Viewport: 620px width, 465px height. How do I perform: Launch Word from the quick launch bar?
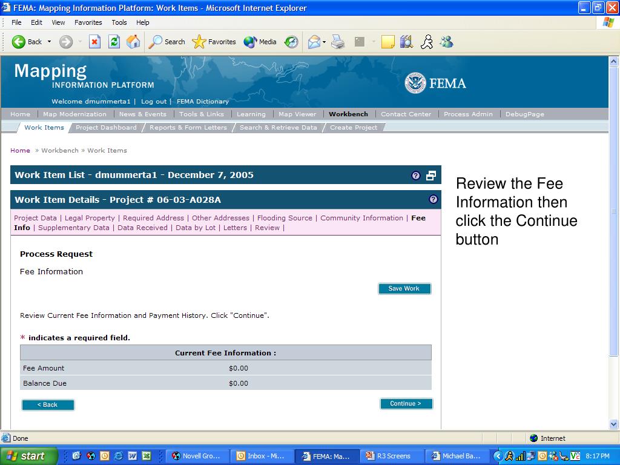pyautogui.click(x=133, y=456)
